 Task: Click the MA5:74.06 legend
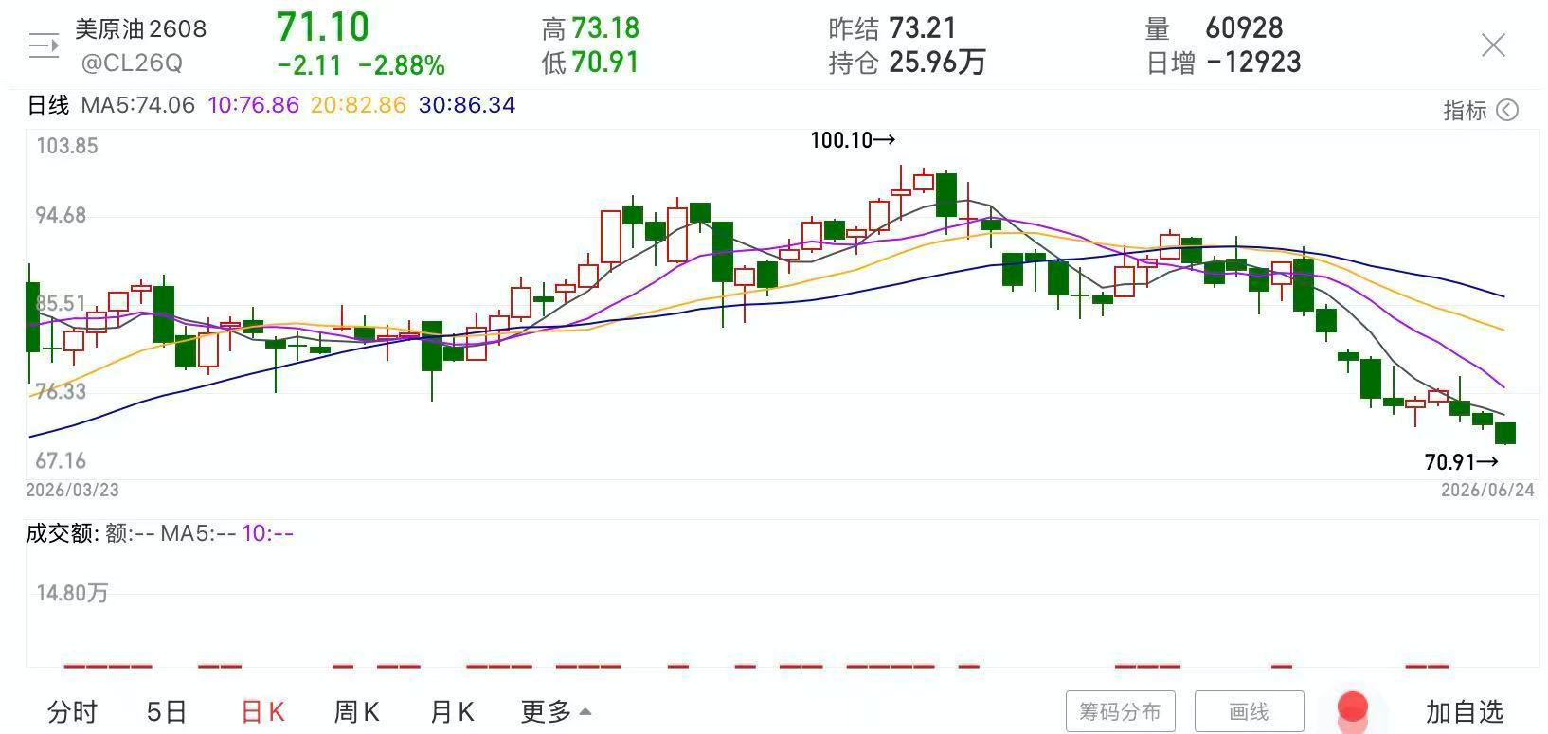point(138,105)
